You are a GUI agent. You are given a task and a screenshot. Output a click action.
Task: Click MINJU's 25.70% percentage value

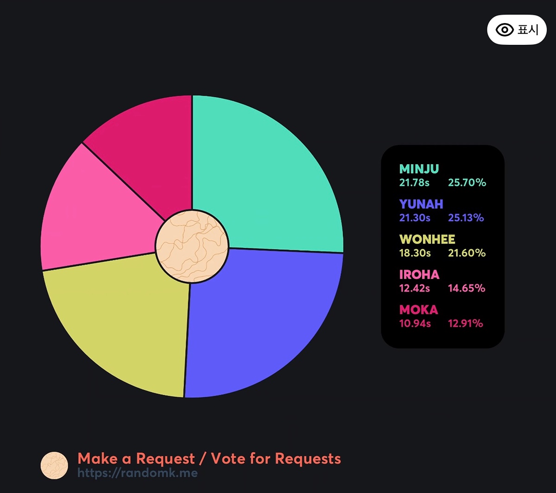[x=467, y=183]
